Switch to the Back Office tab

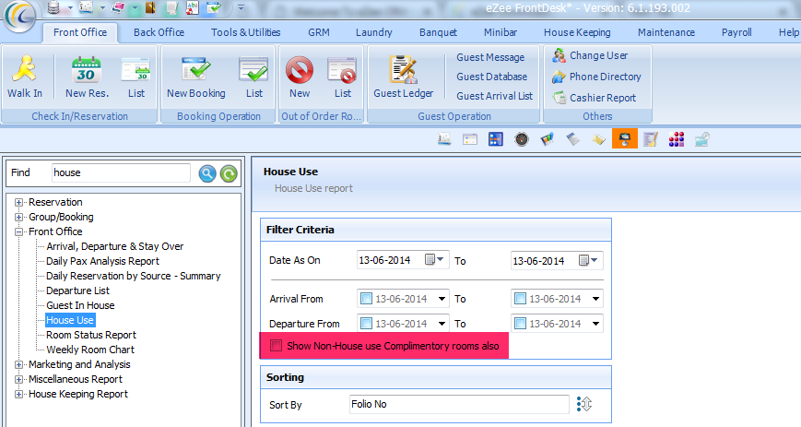(159, 32)
